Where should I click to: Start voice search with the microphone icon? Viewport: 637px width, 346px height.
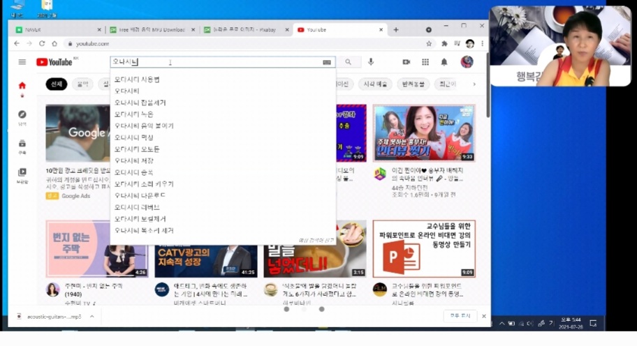(371, 62)
